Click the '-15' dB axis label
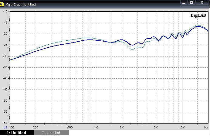Image resolution: width=210 pixels, height=136 pixels. coord(5,23)
